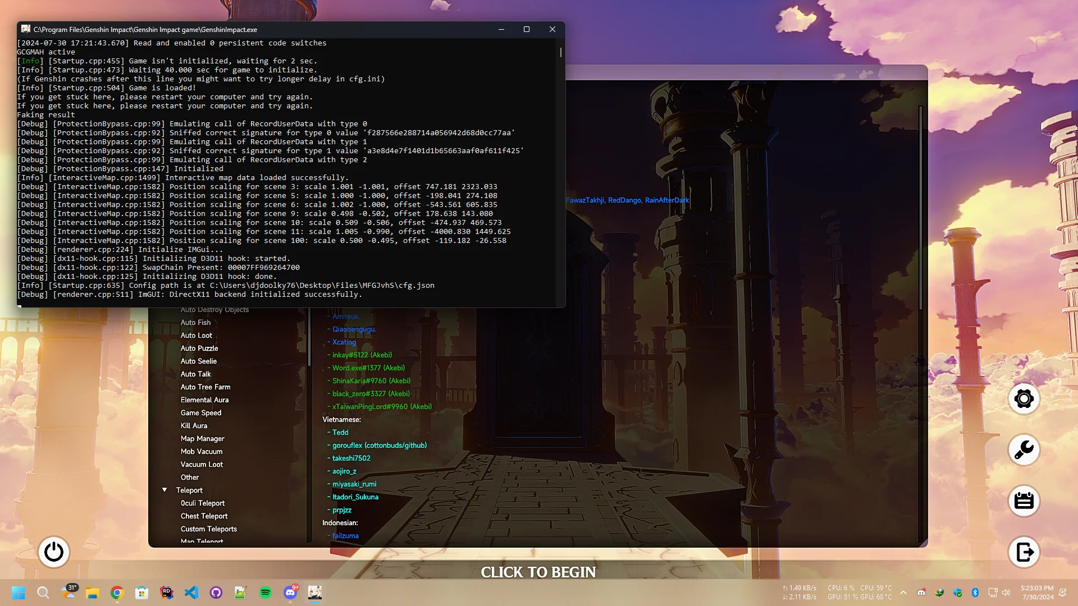Open Oculi Teleport section
Viewport: 1078px width, 606px height.
(203, 503)
